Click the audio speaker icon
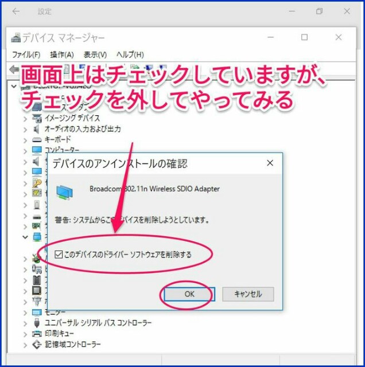 tap(36, 129)
